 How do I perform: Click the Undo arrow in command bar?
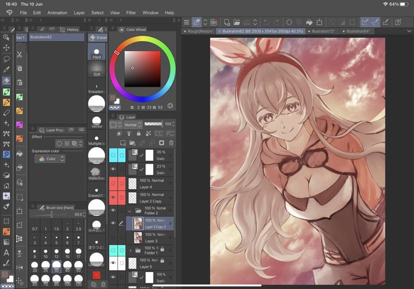click(x=267, y=22)
